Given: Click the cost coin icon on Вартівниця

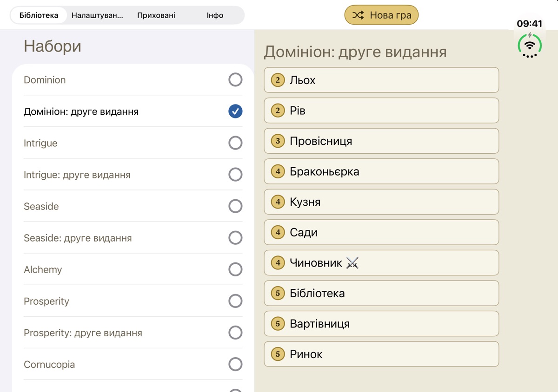Looking at the screenshot, I should pyautogui.click(x=278, y=324).
